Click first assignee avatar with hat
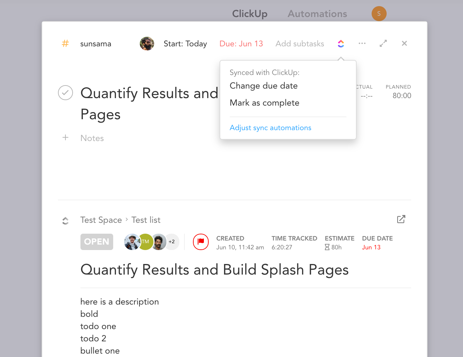 coord(132,242)
